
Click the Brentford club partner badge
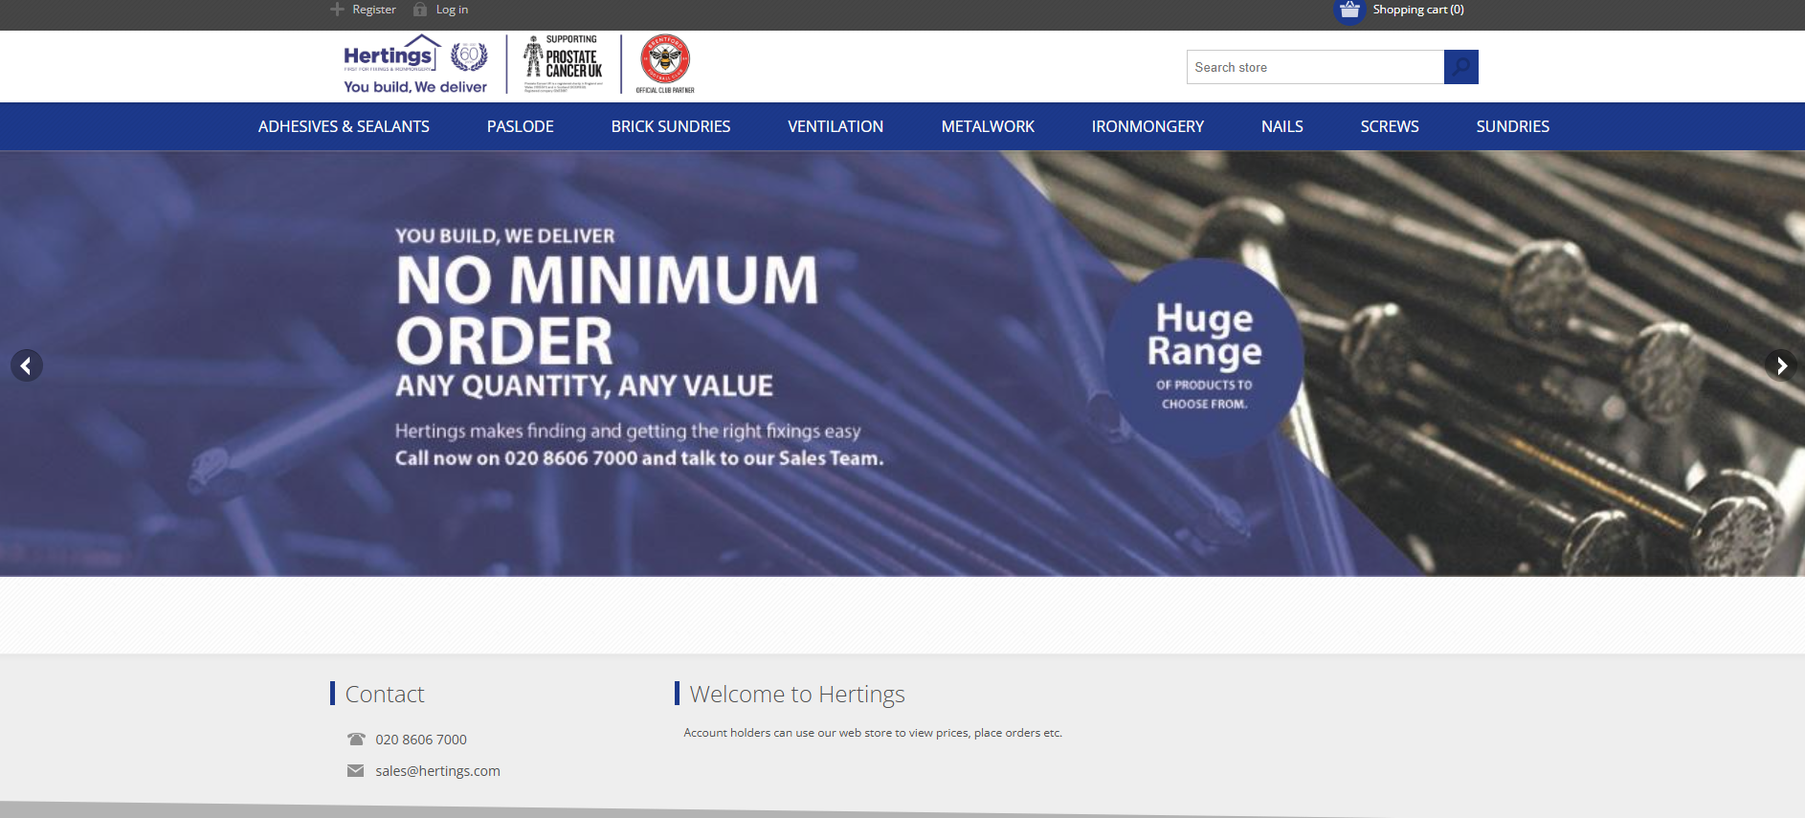665,63
